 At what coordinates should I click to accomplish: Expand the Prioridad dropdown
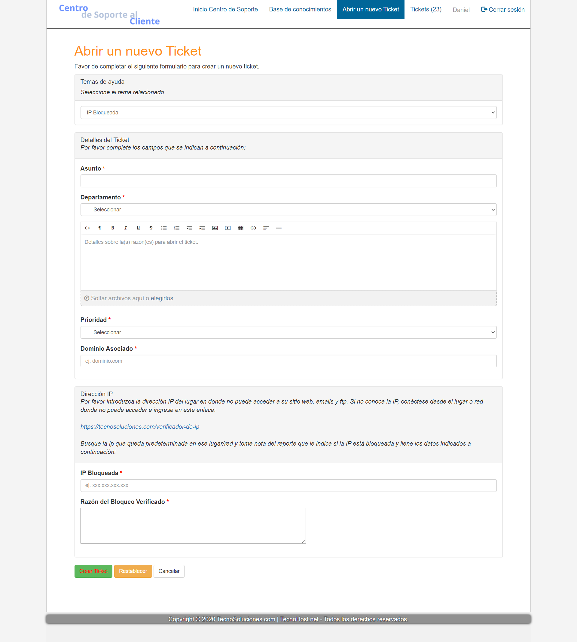pyautogui.click(x=288, y=332)
